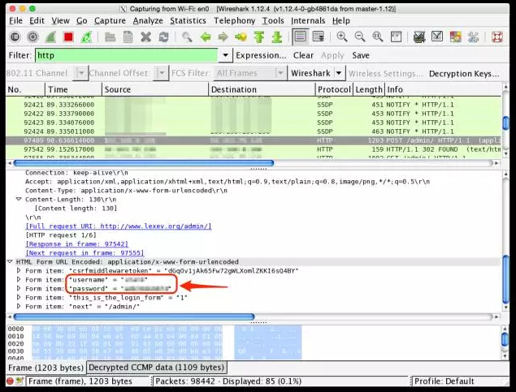
Task: Restart the running live capture
Action: click(x=86, y=37)
